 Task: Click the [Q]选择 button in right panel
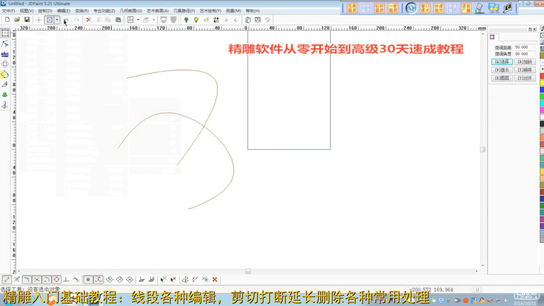click(x=502, y=62)
